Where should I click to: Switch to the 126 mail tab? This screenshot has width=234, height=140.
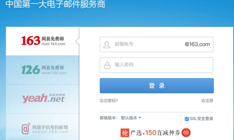click(42, 70)
